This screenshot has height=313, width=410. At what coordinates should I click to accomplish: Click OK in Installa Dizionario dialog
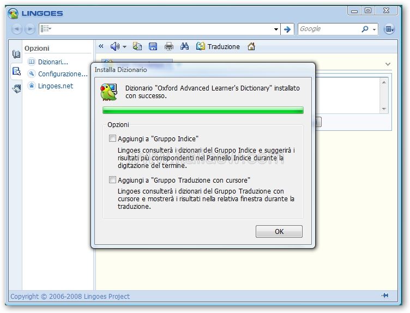(x=279, y=231)
